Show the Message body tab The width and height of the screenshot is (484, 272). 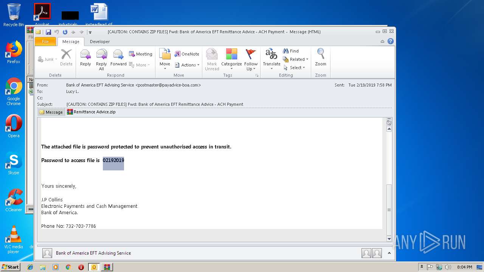[51, 112]
